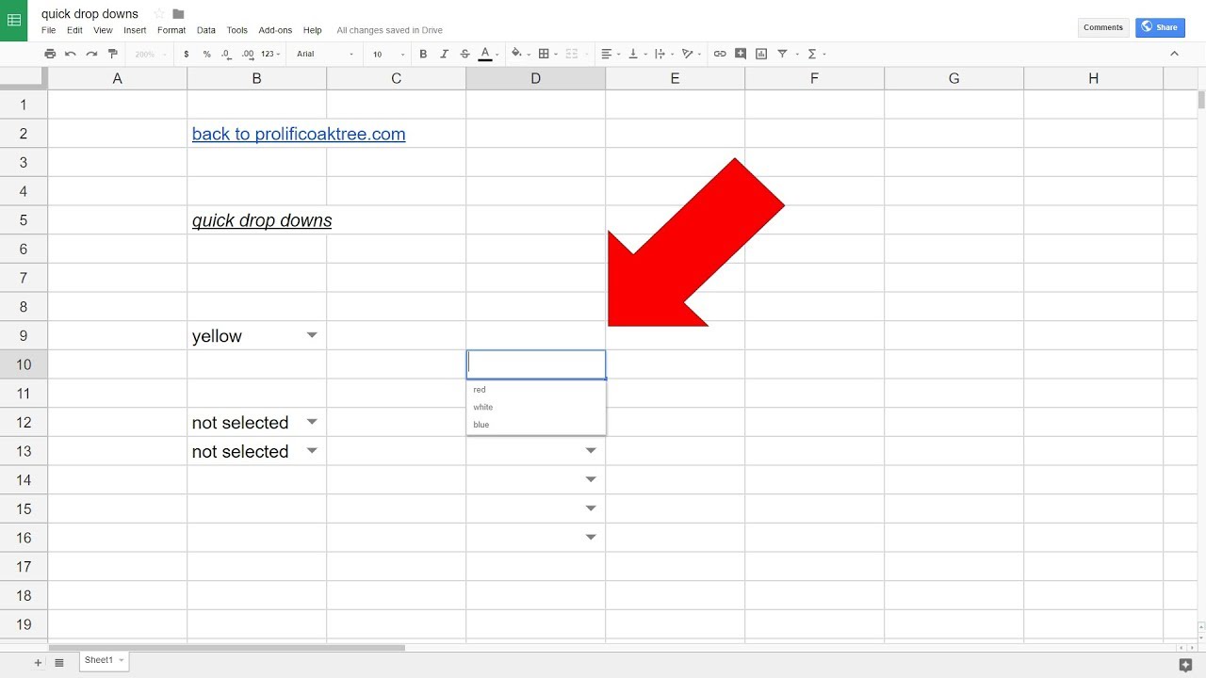Screen dimensions: 1206x678
Task: Open the empty dropdown arrow in row 14
Action: pos(591,479)
